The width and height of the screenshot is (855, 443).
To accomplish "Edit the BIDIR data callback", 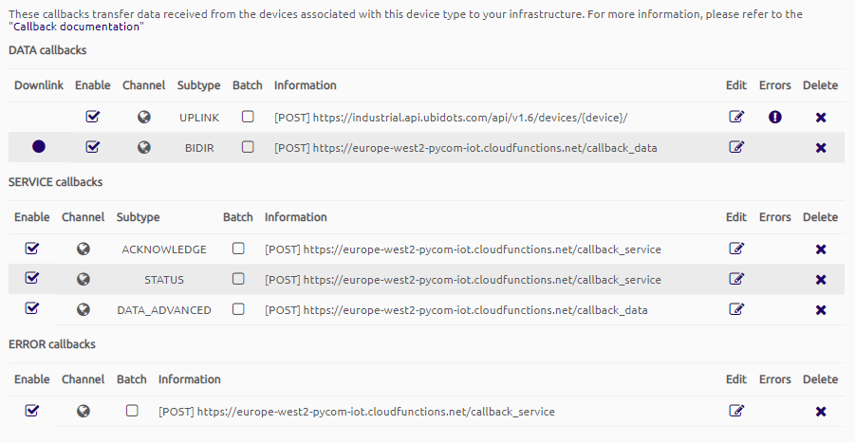I will tap(736, 147).
